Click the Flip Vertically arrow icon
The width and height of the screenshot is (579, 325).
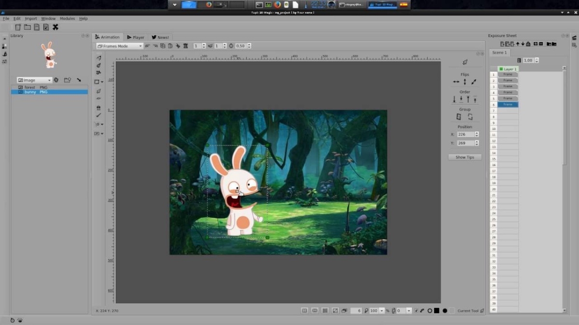(x=465, y=82)
